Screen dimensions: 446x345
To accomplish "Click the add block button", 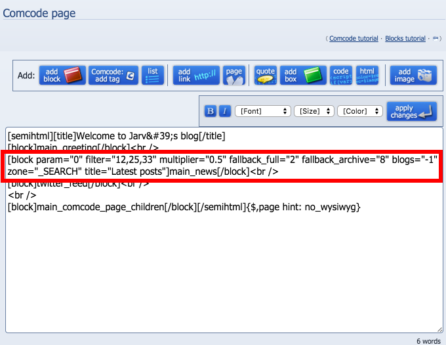I will click(62, 75).
